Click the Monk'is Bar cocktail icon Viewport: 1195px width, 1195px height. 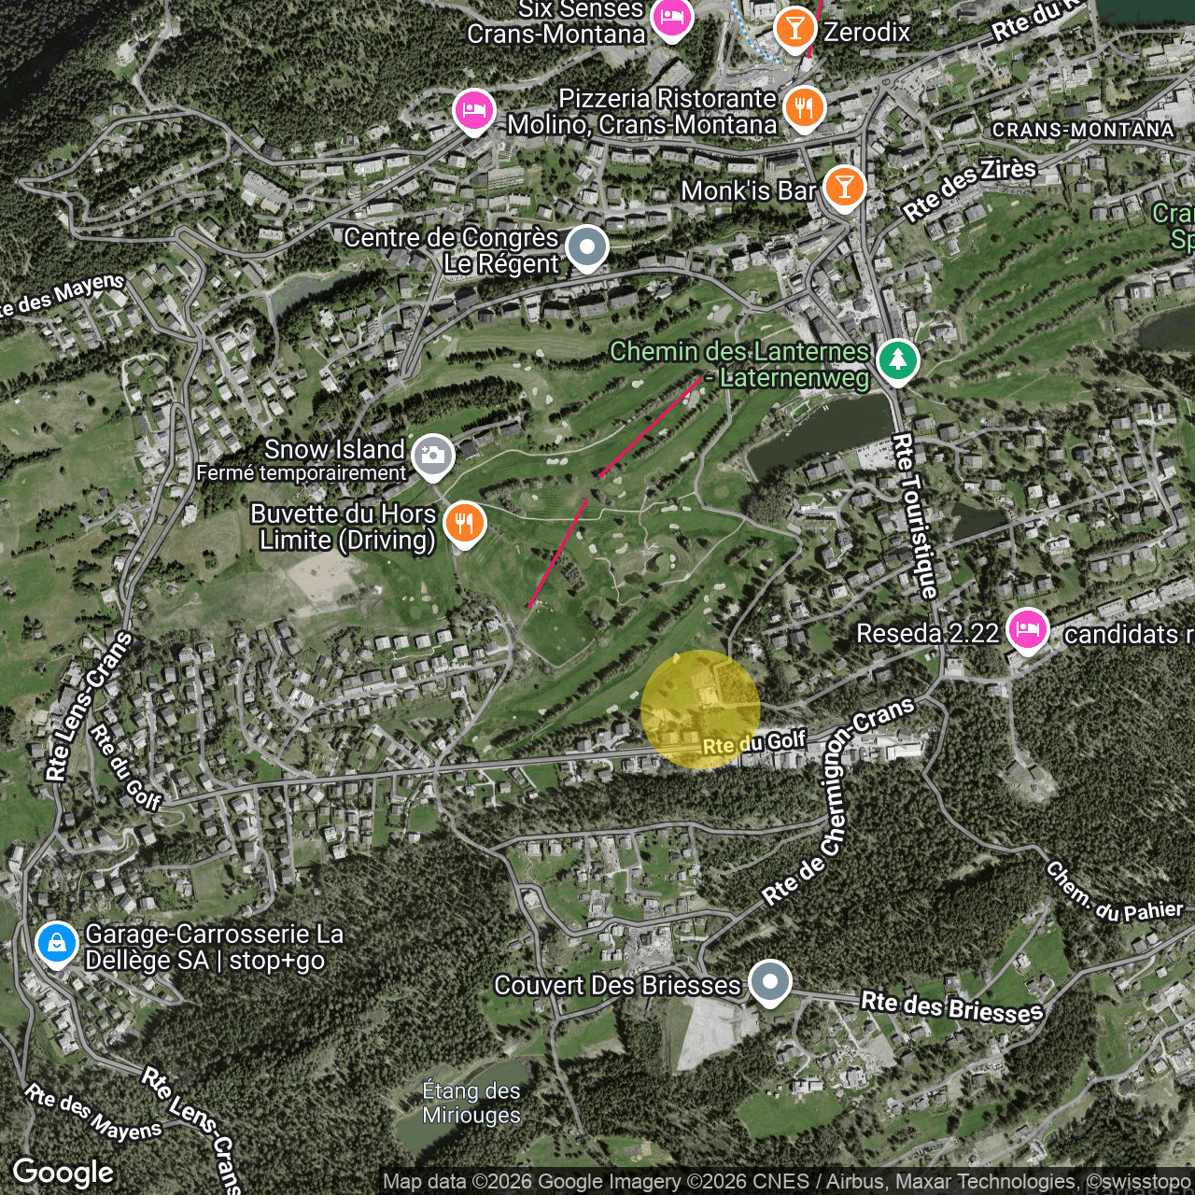coord(844,188)
